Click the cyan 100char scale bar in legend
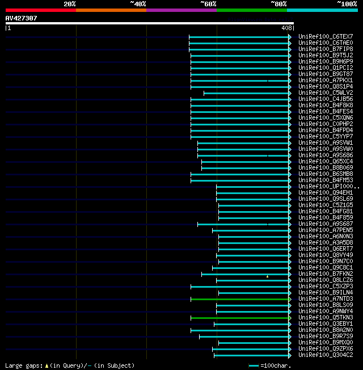This screenshot has height=370, width=363. point(254,366)
